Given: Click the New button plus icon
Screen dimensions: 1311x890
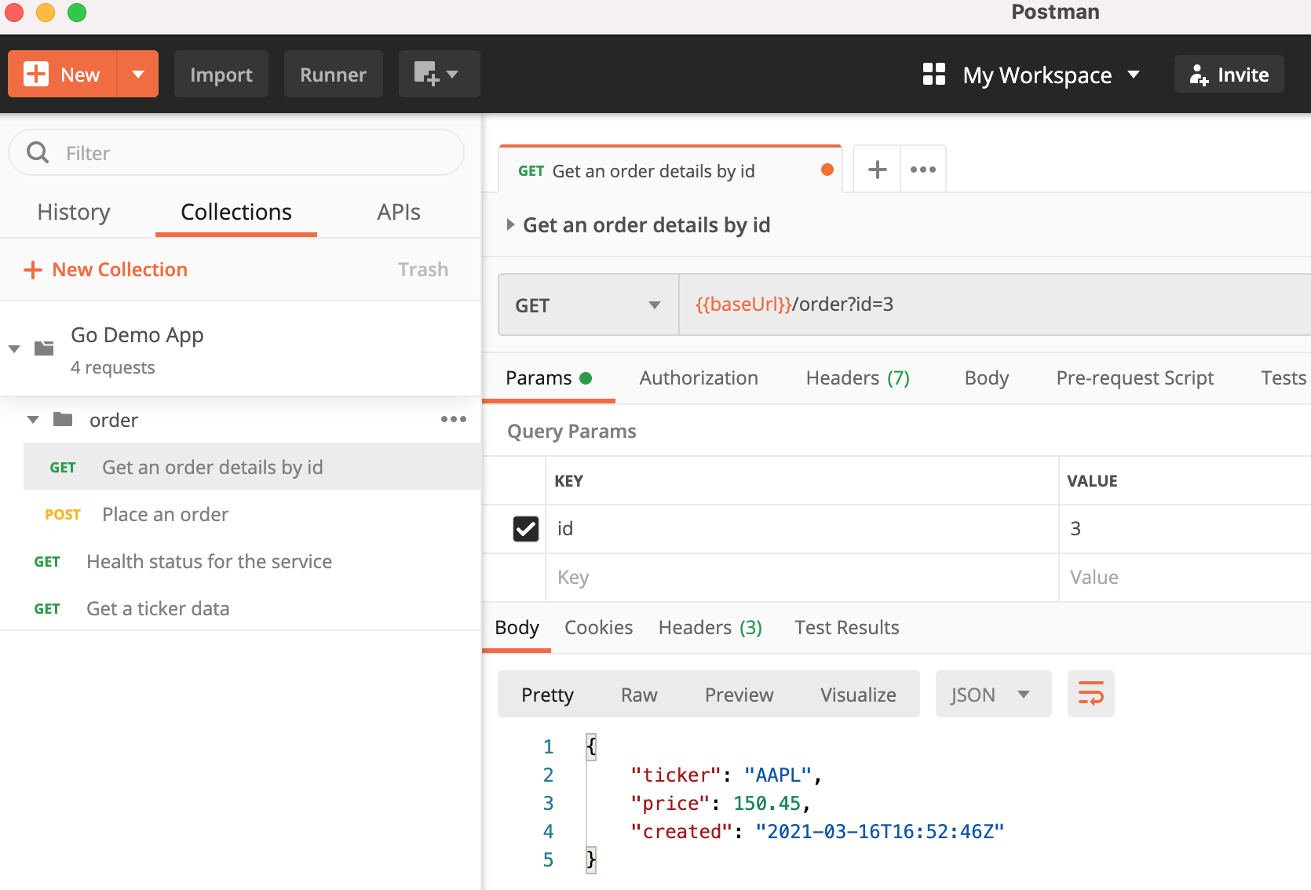Looking at the screenshot, I should (36, 74).
